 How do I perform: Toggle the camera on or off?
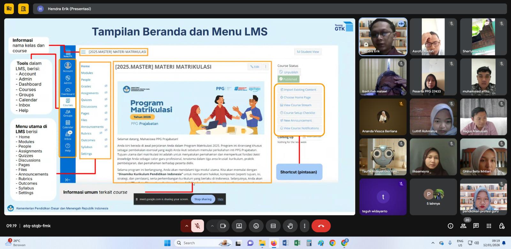(223, 226)
